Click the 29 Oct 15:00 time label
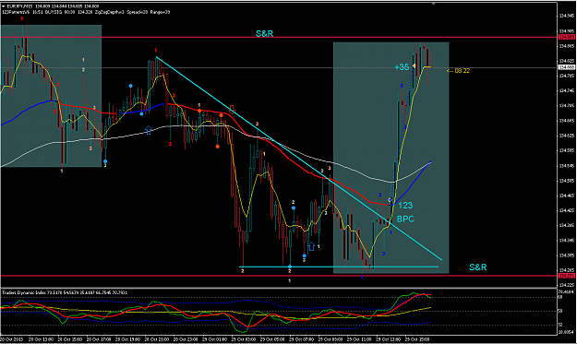The width and height of the screenshot is (577, 344). pos(417,339)
